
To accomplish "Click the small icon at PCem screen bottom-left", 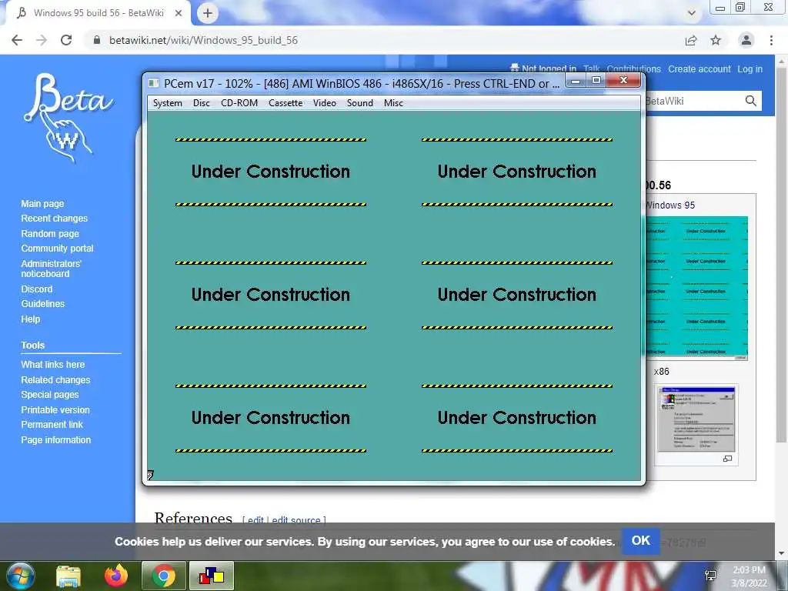I will pos(150,474).
